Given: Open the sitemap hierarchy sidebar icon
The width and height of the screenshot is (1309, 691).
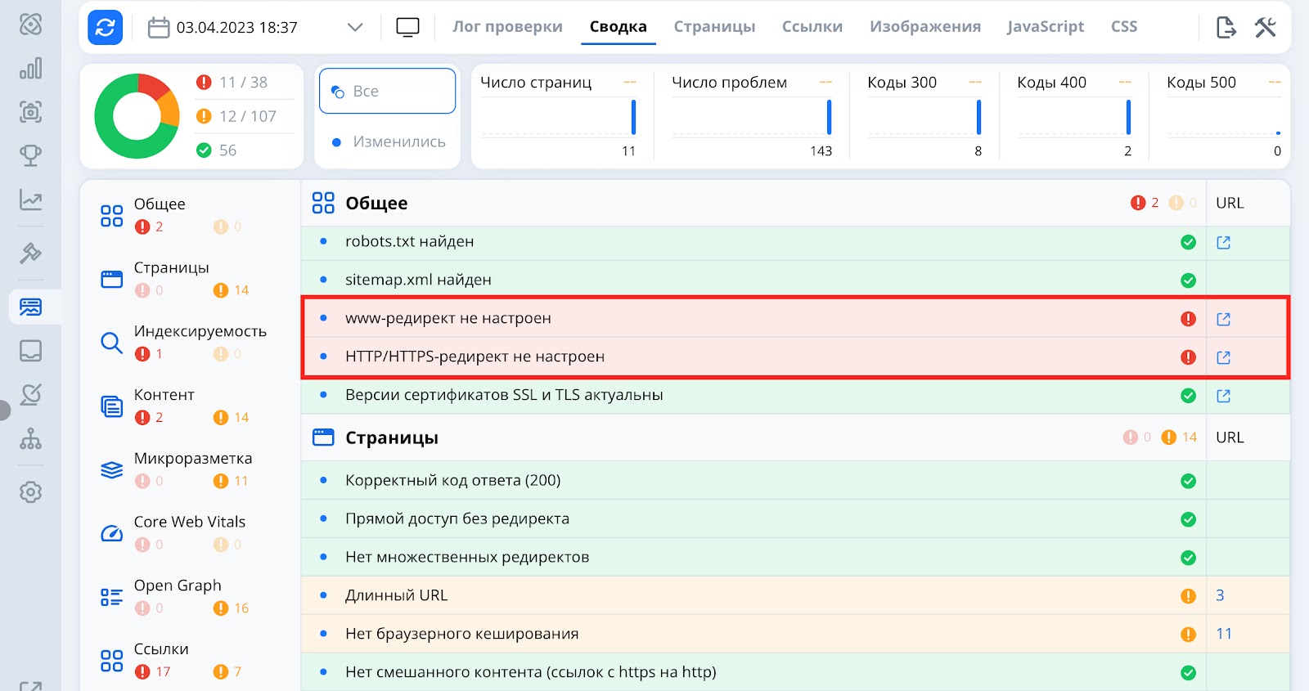Looking at the screenshot, I should [x=30, y=439].
